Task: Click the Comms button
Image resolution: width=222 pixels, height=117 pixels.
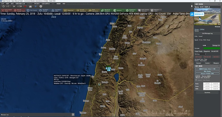Action: point(207,63)
